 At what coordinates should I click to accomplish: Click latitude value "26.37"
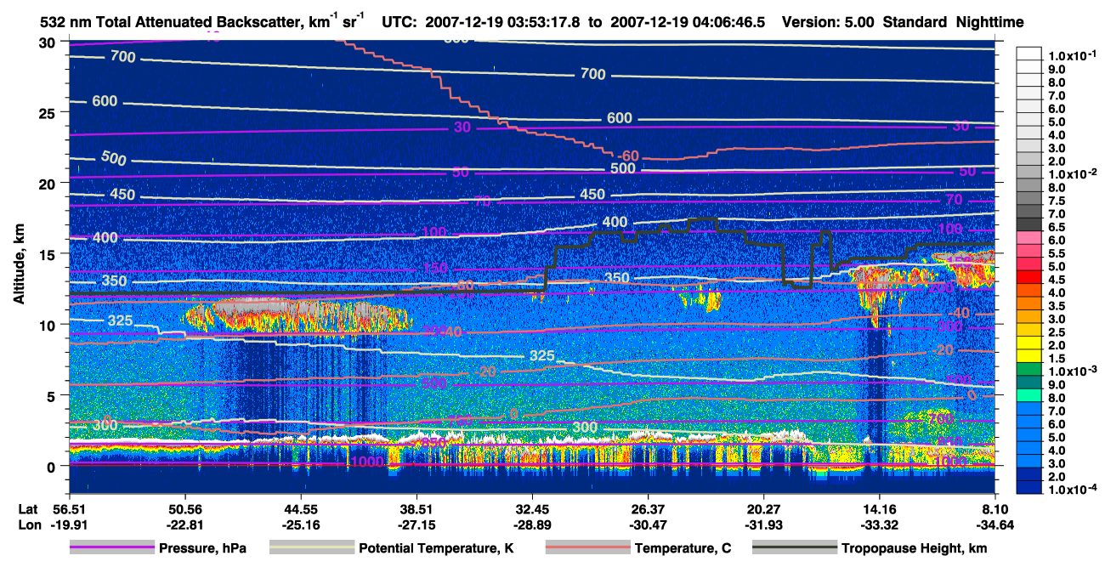pyautogui.click(x=648, y=508)
